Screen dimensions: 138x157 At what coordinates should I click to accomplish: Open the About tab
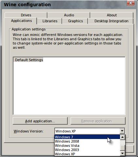112,15
